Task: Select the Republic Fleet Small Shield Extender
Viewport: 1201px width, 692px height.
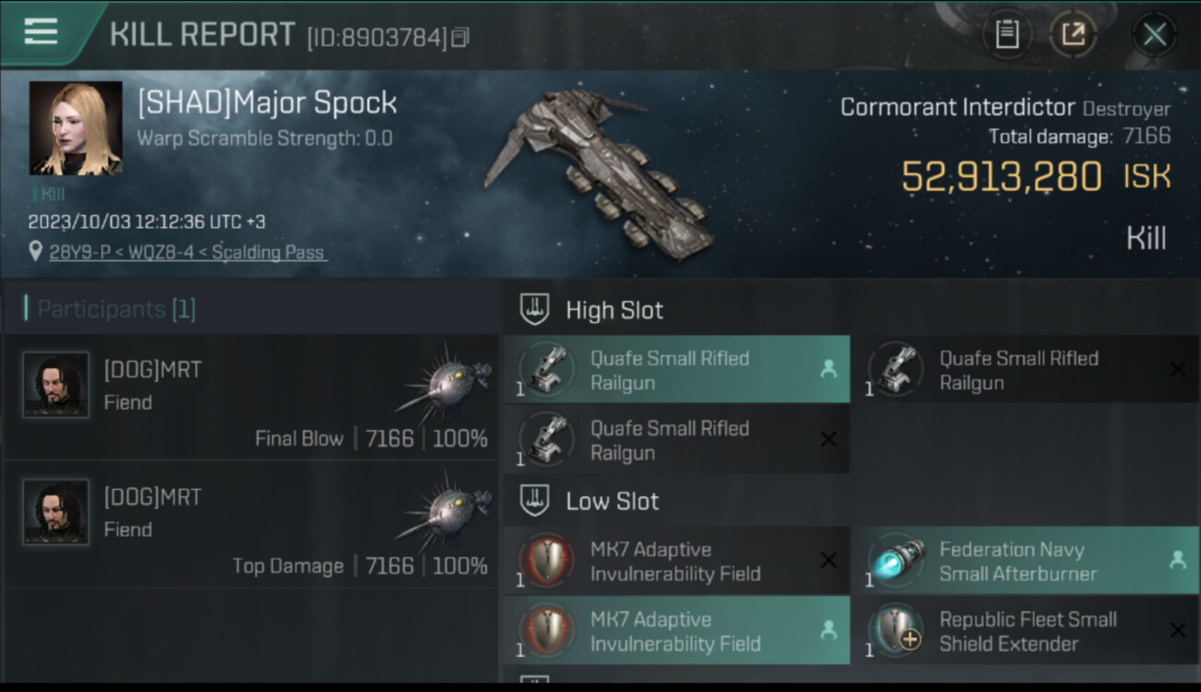Action: [1025, 630]
